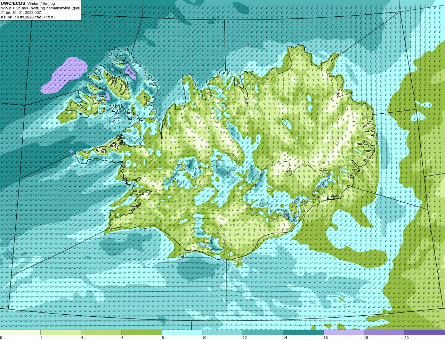This screenshot has height=340, width=445.
Task: Click the legend scale value 18
Action: [366, 338]
